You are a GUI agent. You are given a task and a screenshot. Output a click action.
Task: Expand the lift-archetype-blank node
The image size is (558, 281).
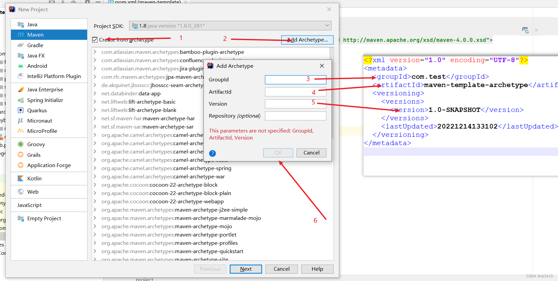click(95, 110)
